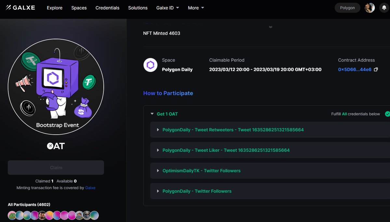Viewport: 390px width, 222px height.
Task: Open the user profile avatar
Action: 370,8
